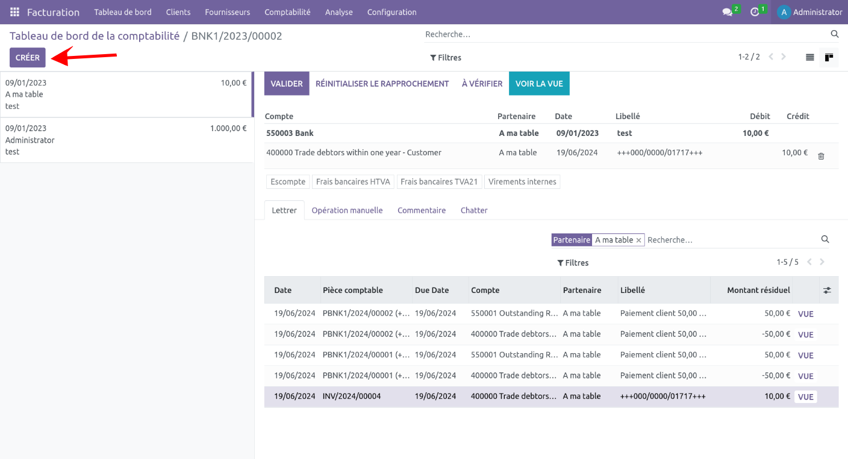Apply the Frais bancaires TVA21 model
The height and width of the screenshot is (459, 848).
coord(439,182)
